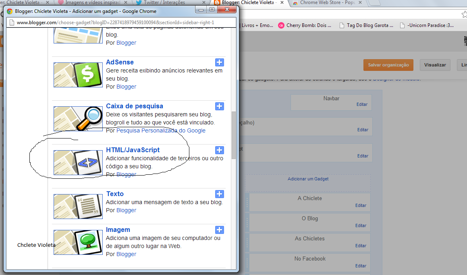The image size is (467, 275).
Task: Edit the No Facebook gadget
Action: pos(361,266)
